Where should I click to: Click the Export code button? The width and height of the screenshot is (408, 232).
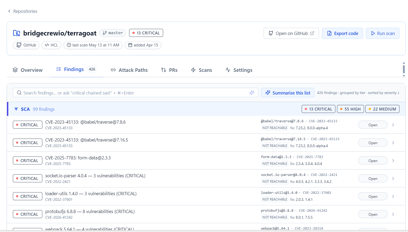pyautogui.click(x=342, y=33)
